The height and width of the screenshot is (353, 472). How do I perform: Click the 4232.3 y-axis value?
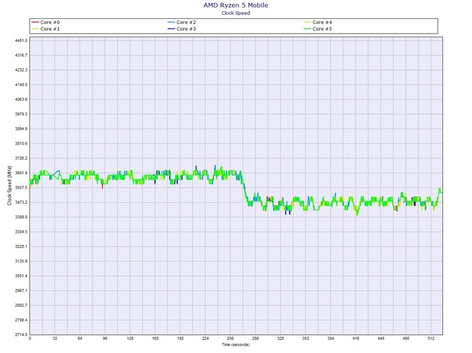coord(21,70)
